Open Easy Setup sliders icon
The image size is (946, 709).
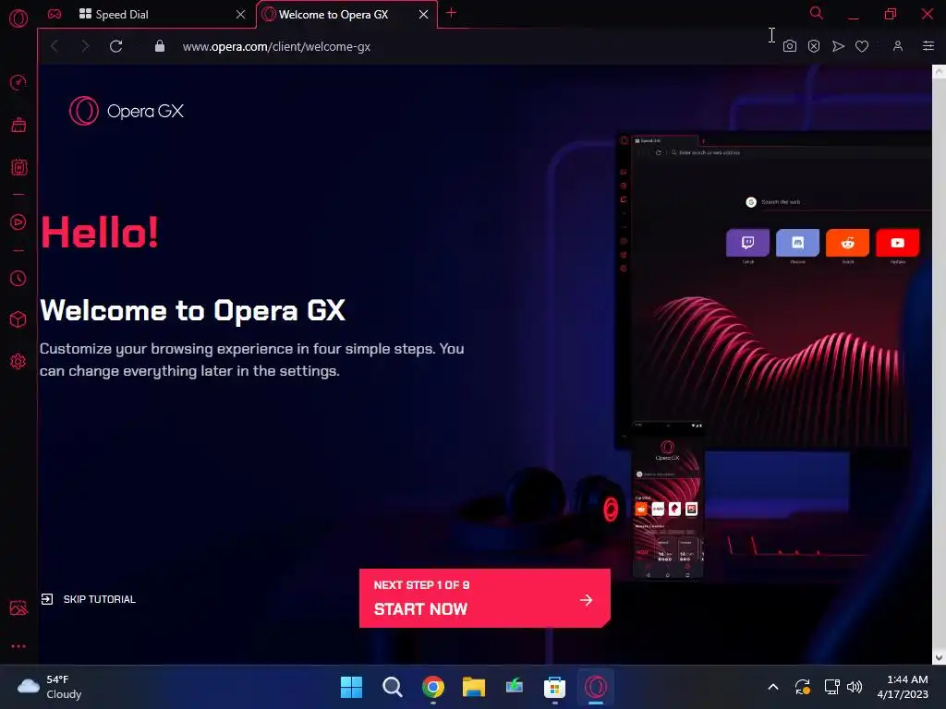928,46
